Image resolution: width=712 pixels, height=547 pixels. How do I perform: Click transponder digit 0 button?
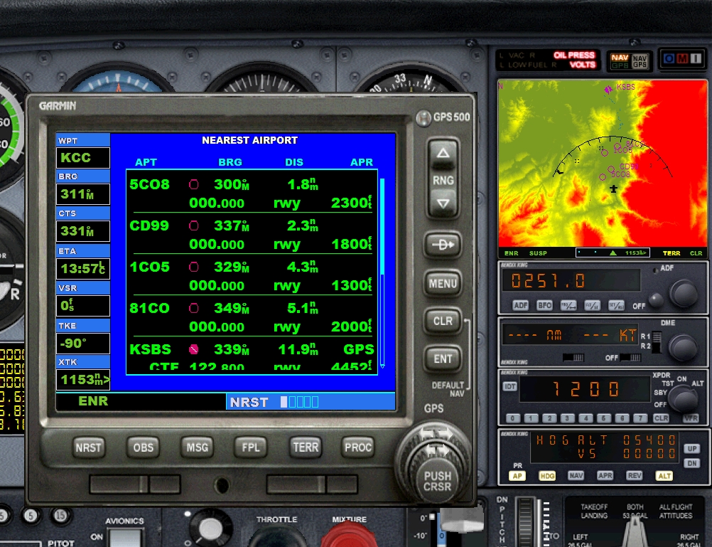click(512, 418)
